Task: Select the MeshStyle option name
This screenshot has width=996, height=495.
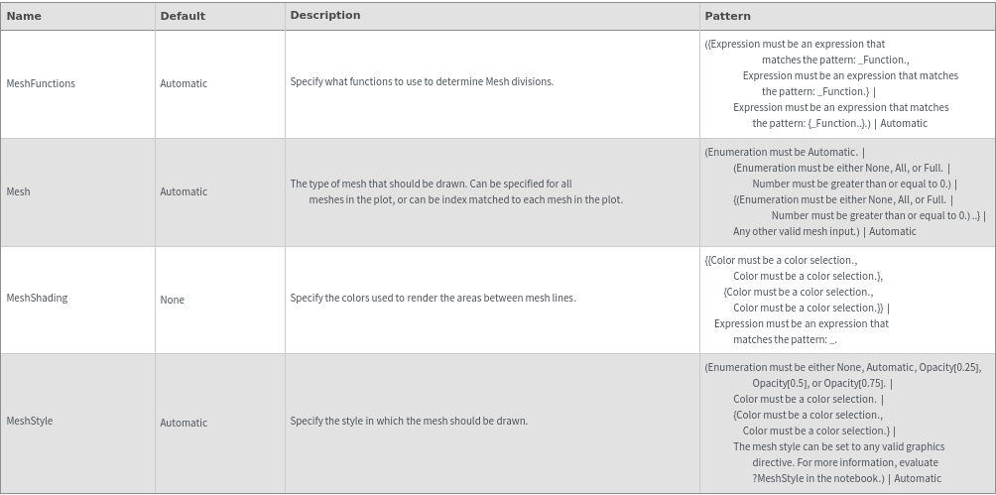Action: [30, 422]
